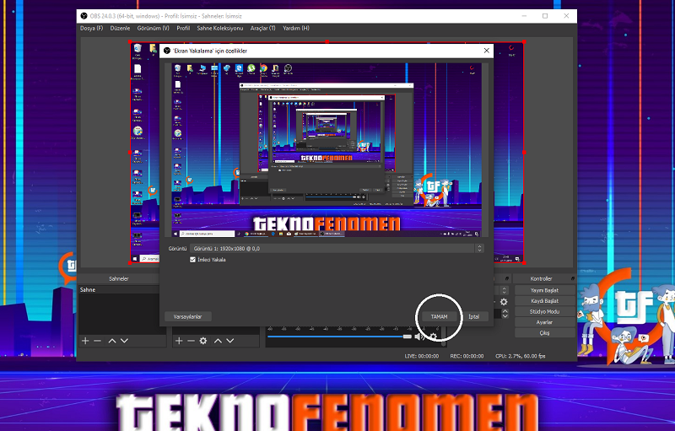Open the Yardım (H) menu
This screenshot has width=675, height=431.
click(x=296, y=28)
